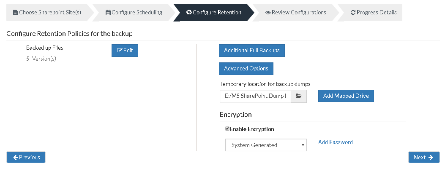Click the recycle icon in Configure Retention

(x=189, y=13)
